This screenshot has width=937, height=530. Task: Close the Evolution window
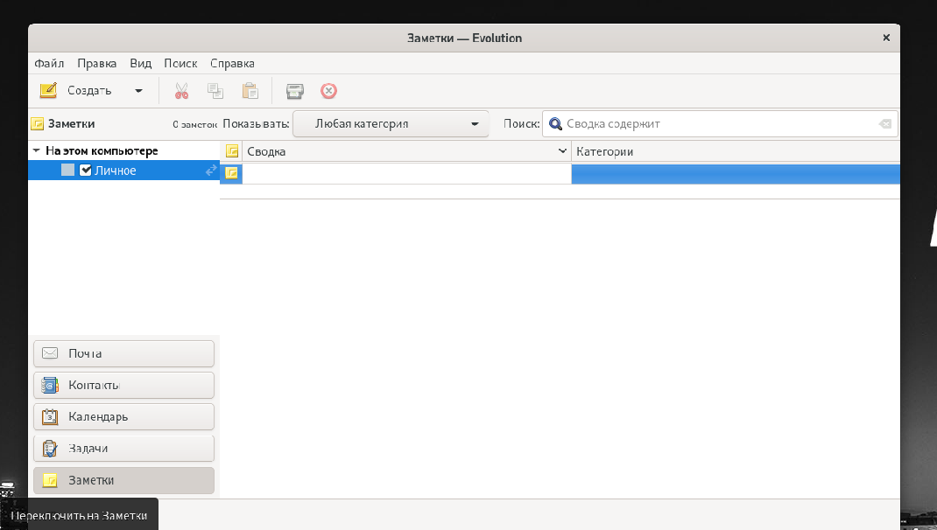(886, 38)
